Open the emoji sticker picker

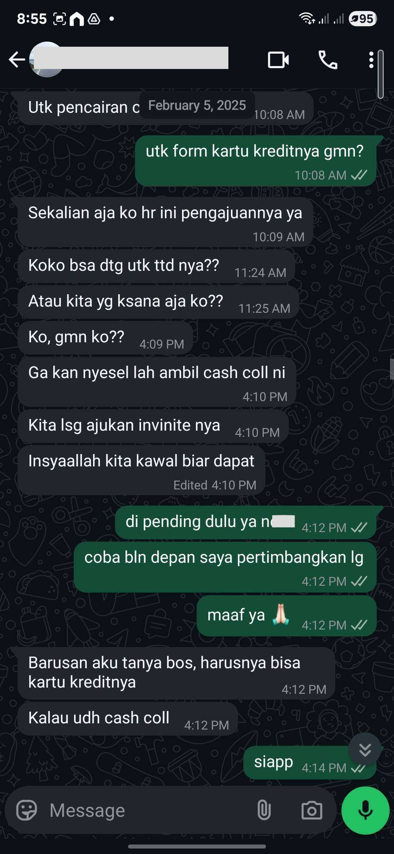pos(27,811)
